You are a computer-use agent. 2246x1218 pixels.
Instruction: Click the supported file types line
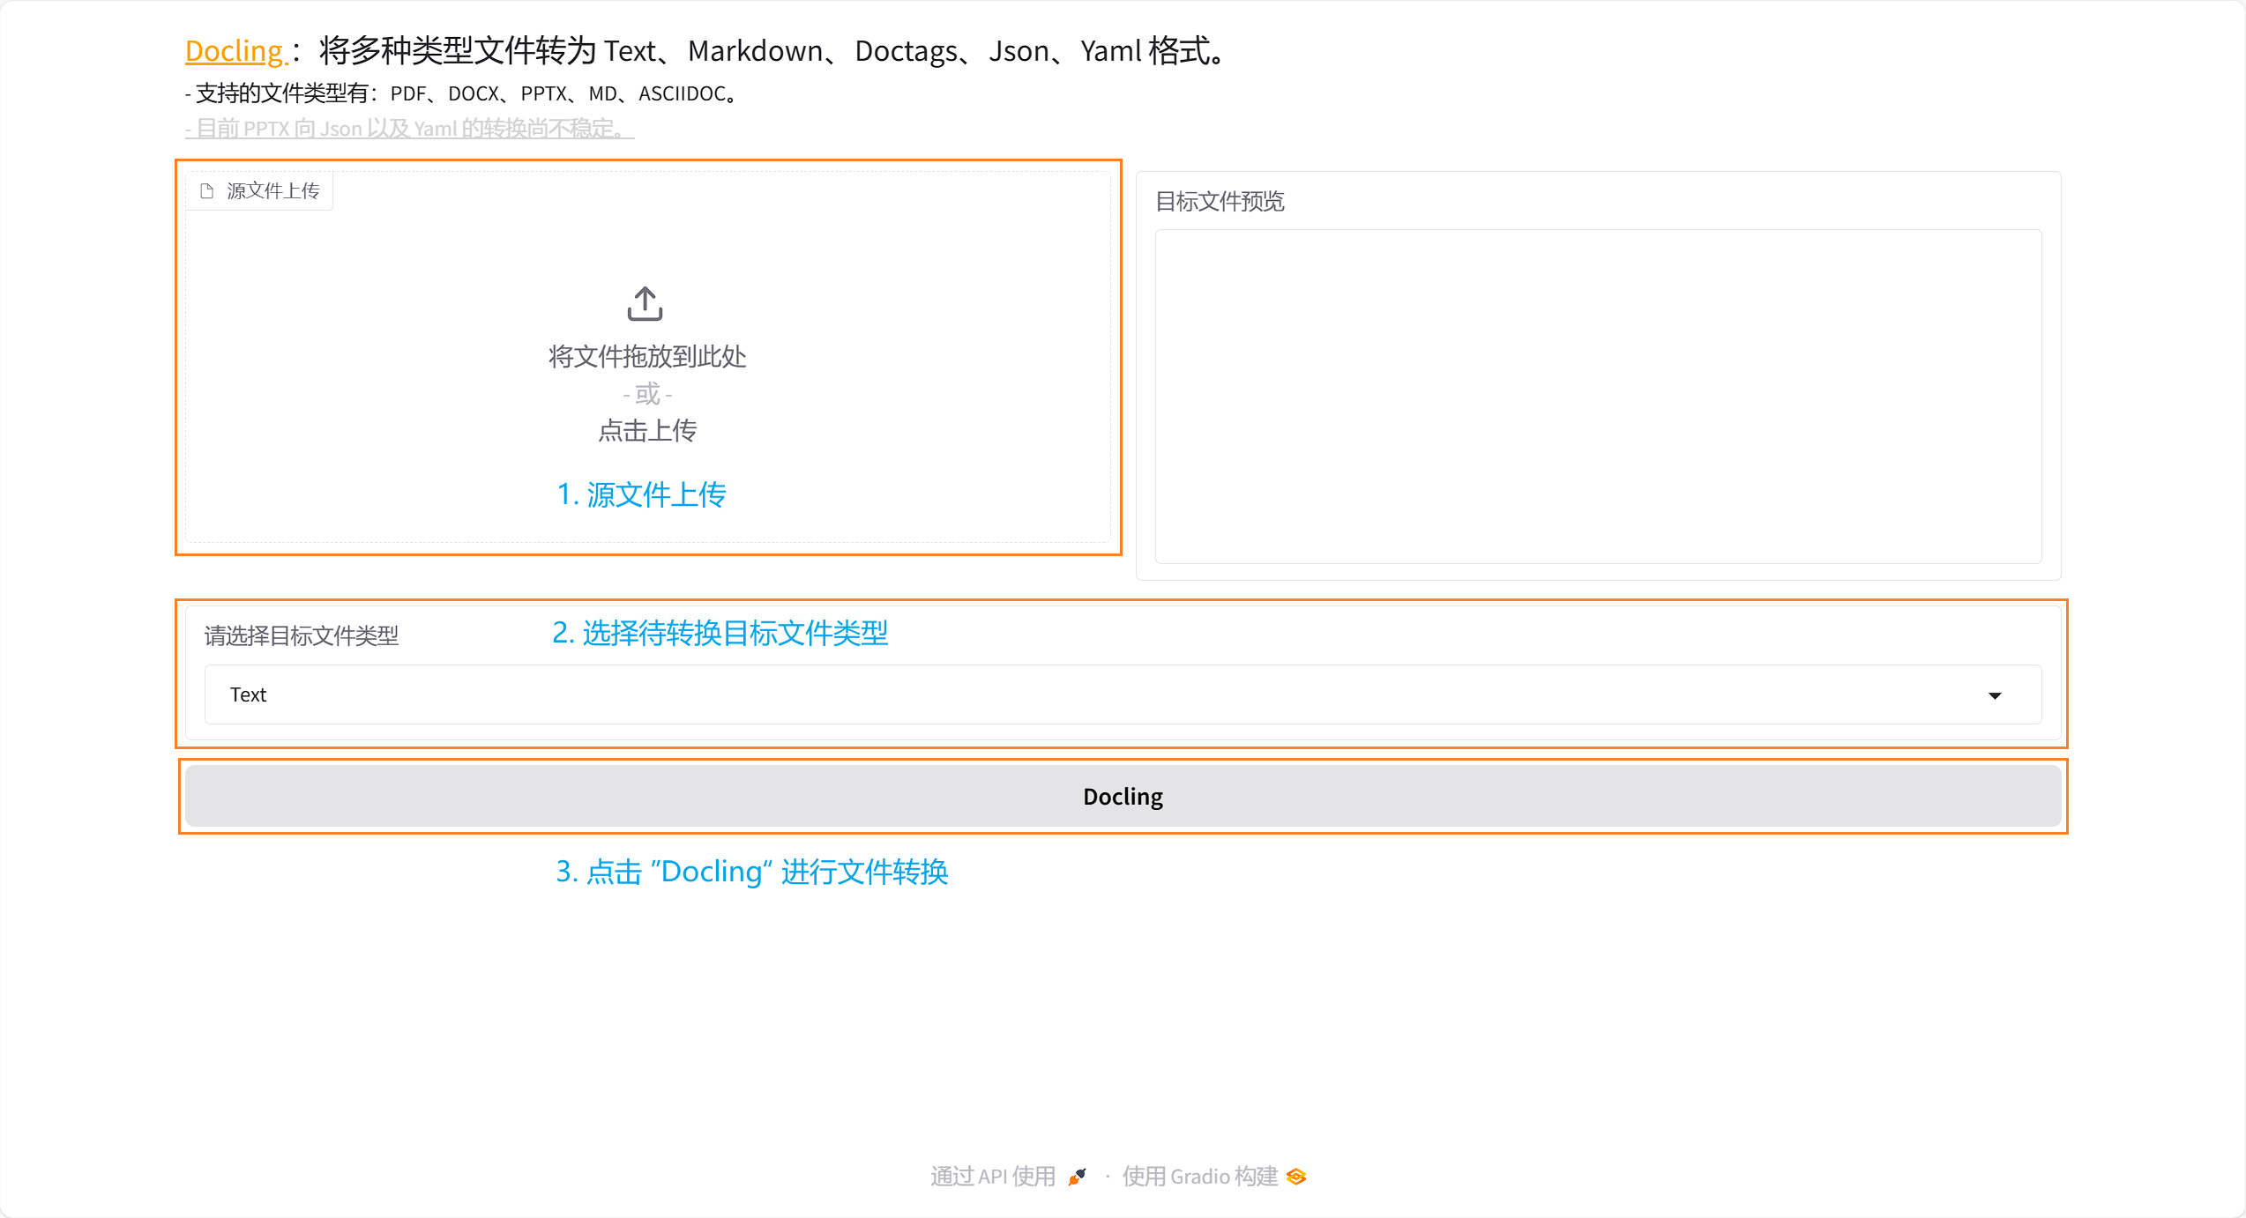click(x=464, y=93)
